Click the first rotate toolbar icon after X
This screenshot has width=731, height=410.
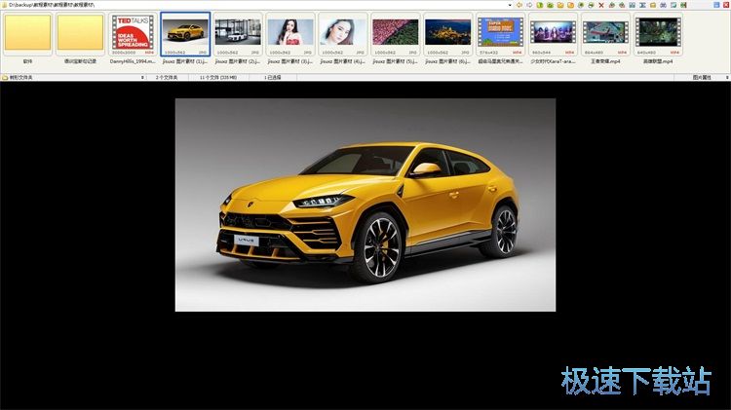coord(612,5)
